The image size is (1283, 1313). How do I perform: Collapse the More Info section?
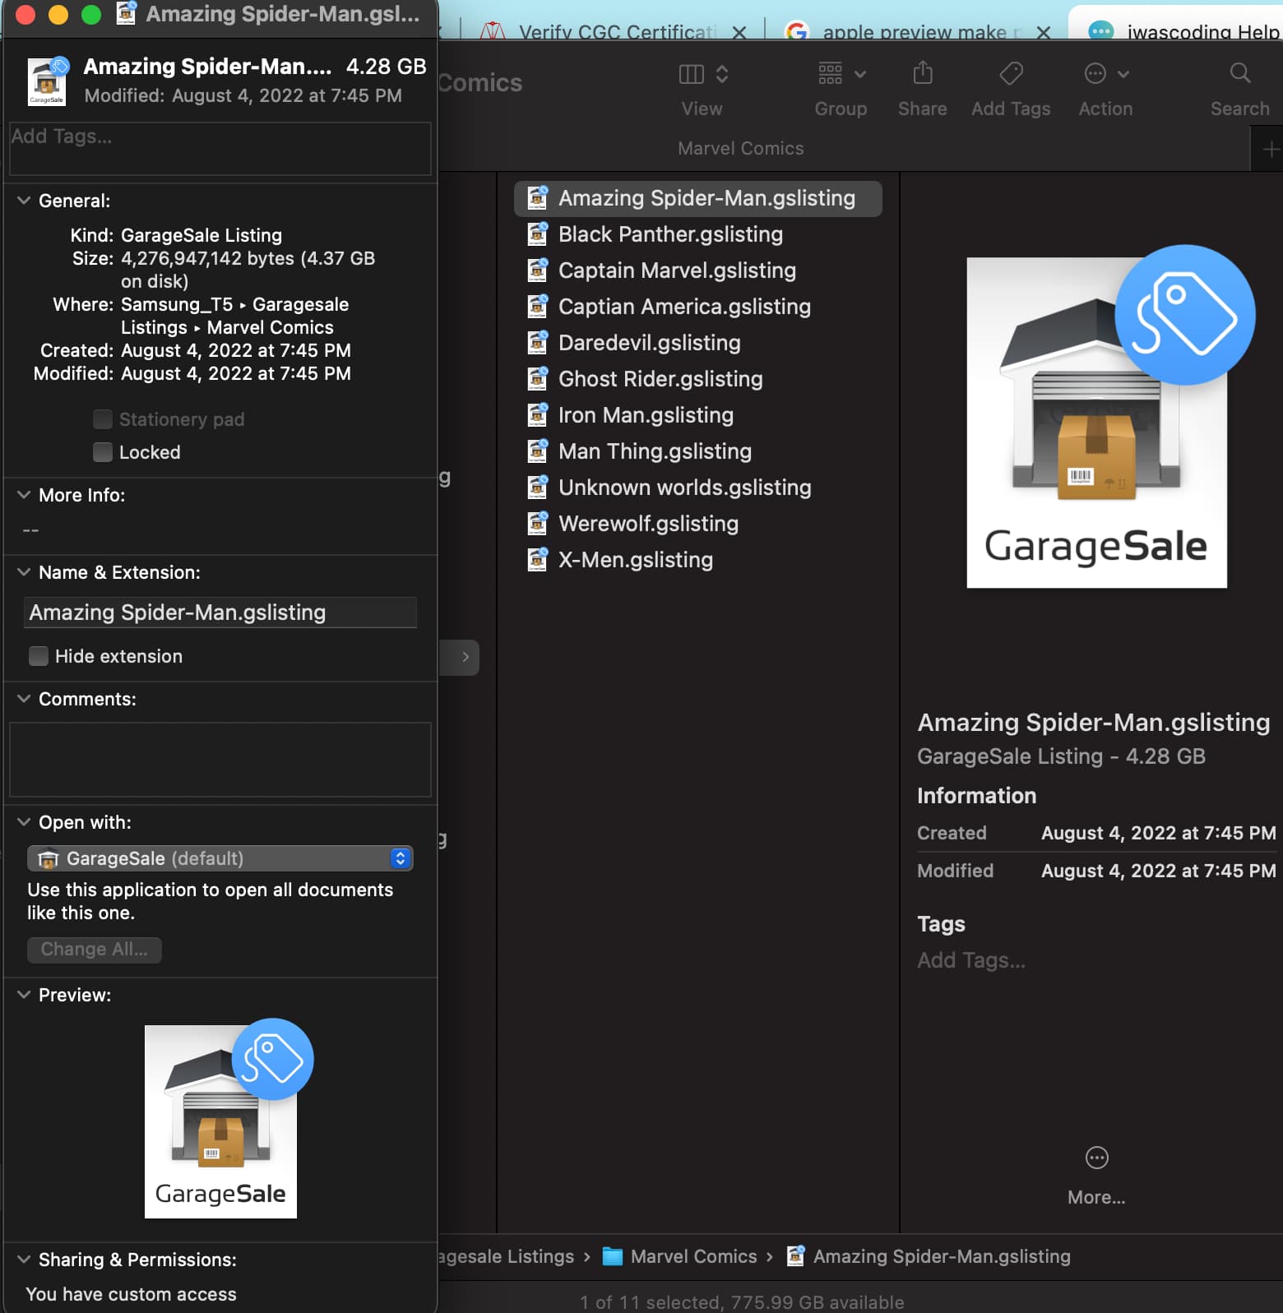[x=24, y=495]
